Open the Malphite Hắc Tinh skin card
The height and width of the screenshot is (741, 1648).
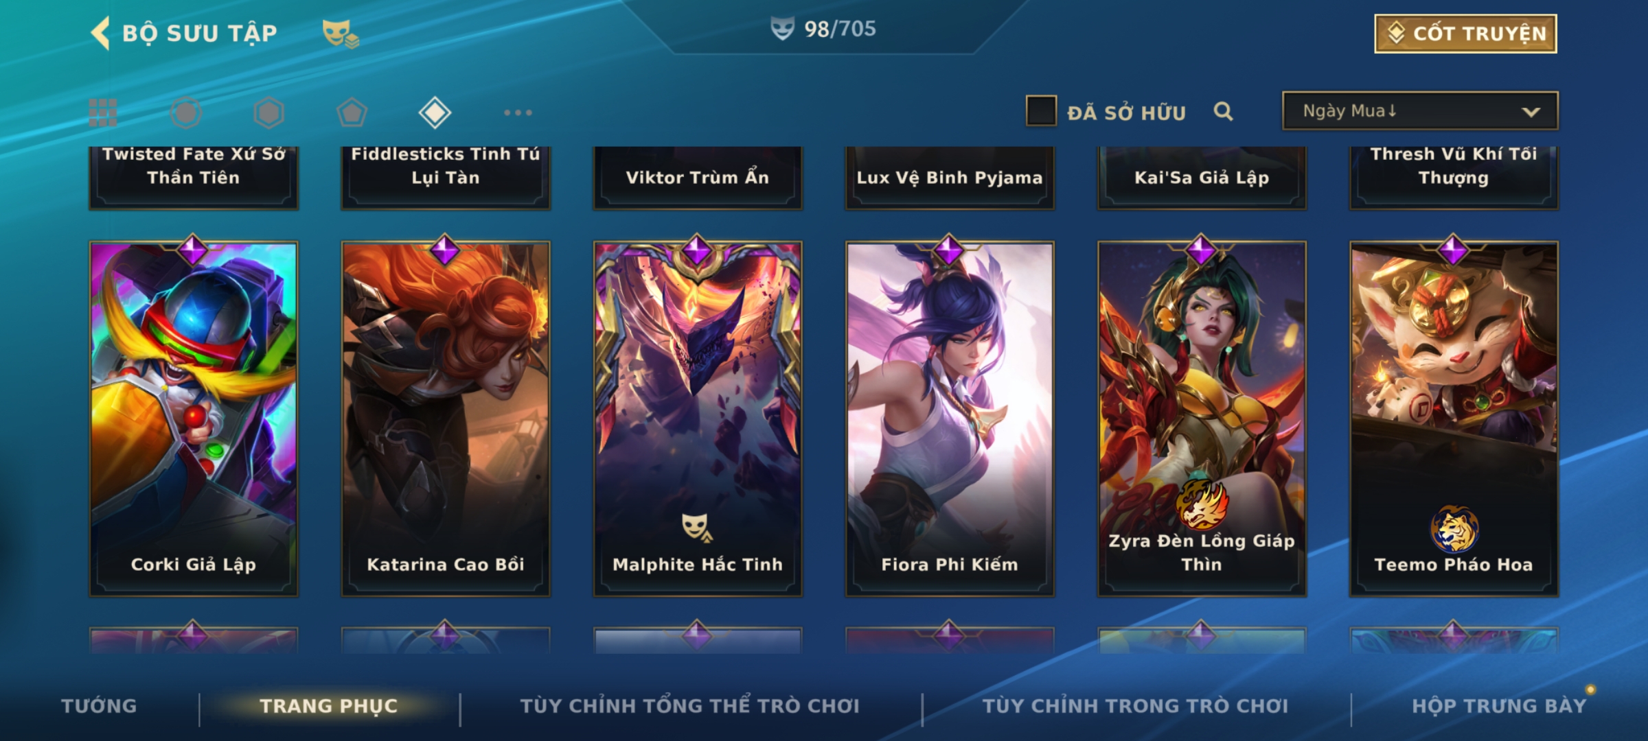(x=698, y=419)
